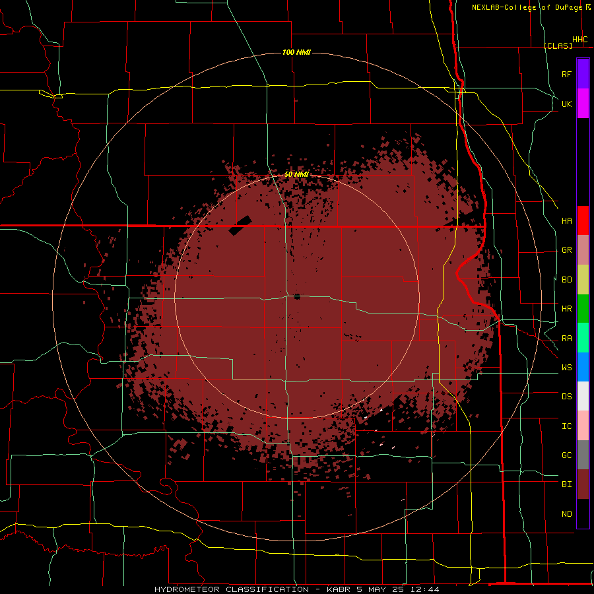Click the "BI" legend label

tap(566, 484)
